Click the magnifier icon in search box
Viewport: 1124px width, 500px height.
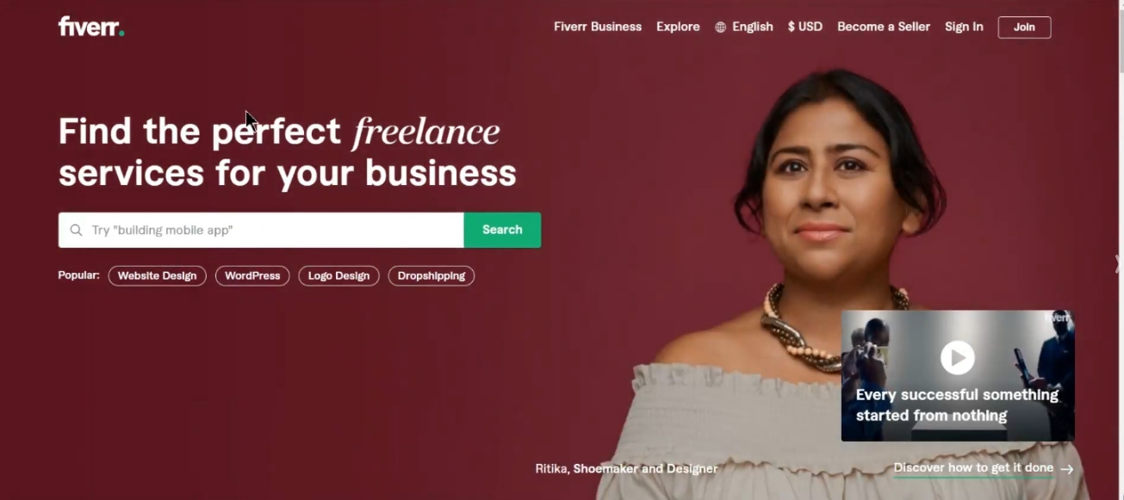tap(76, 230)
